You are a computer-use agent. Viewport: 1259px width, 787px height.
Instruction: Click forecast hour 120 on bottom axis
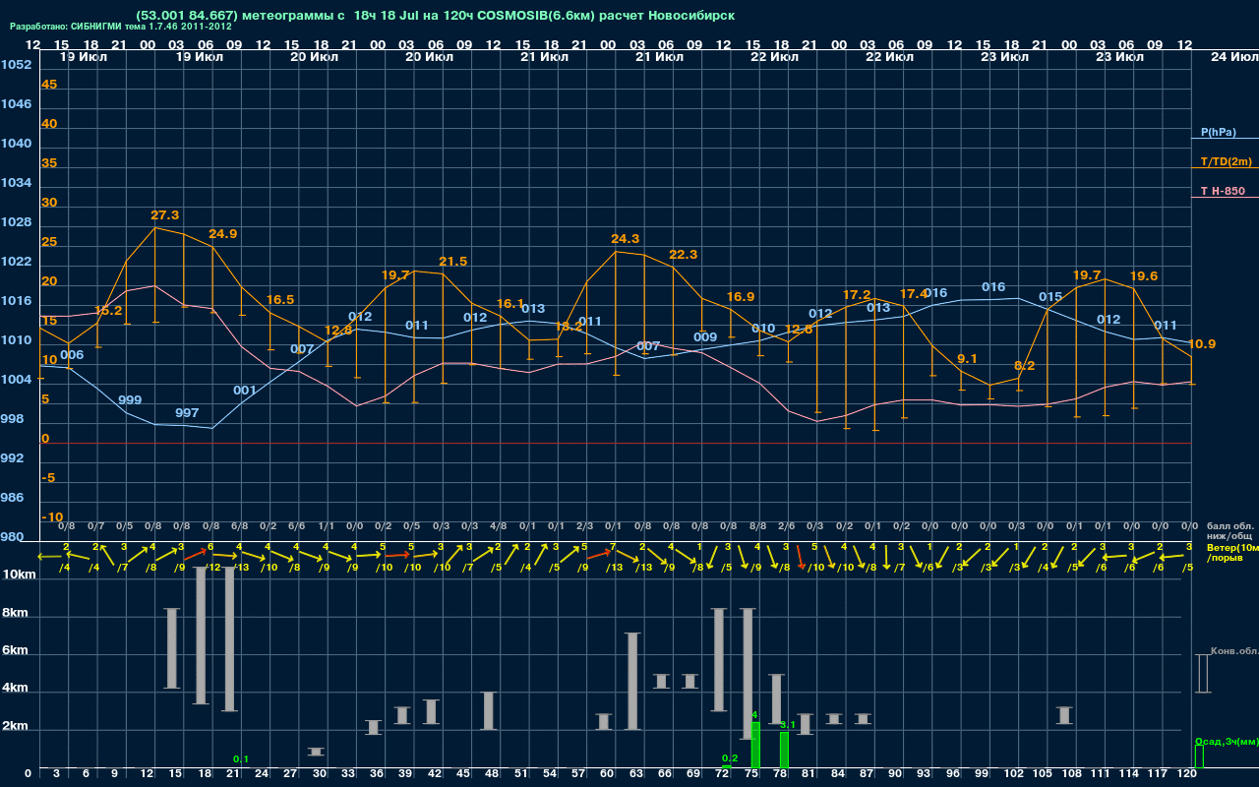tap(1187, 775)
